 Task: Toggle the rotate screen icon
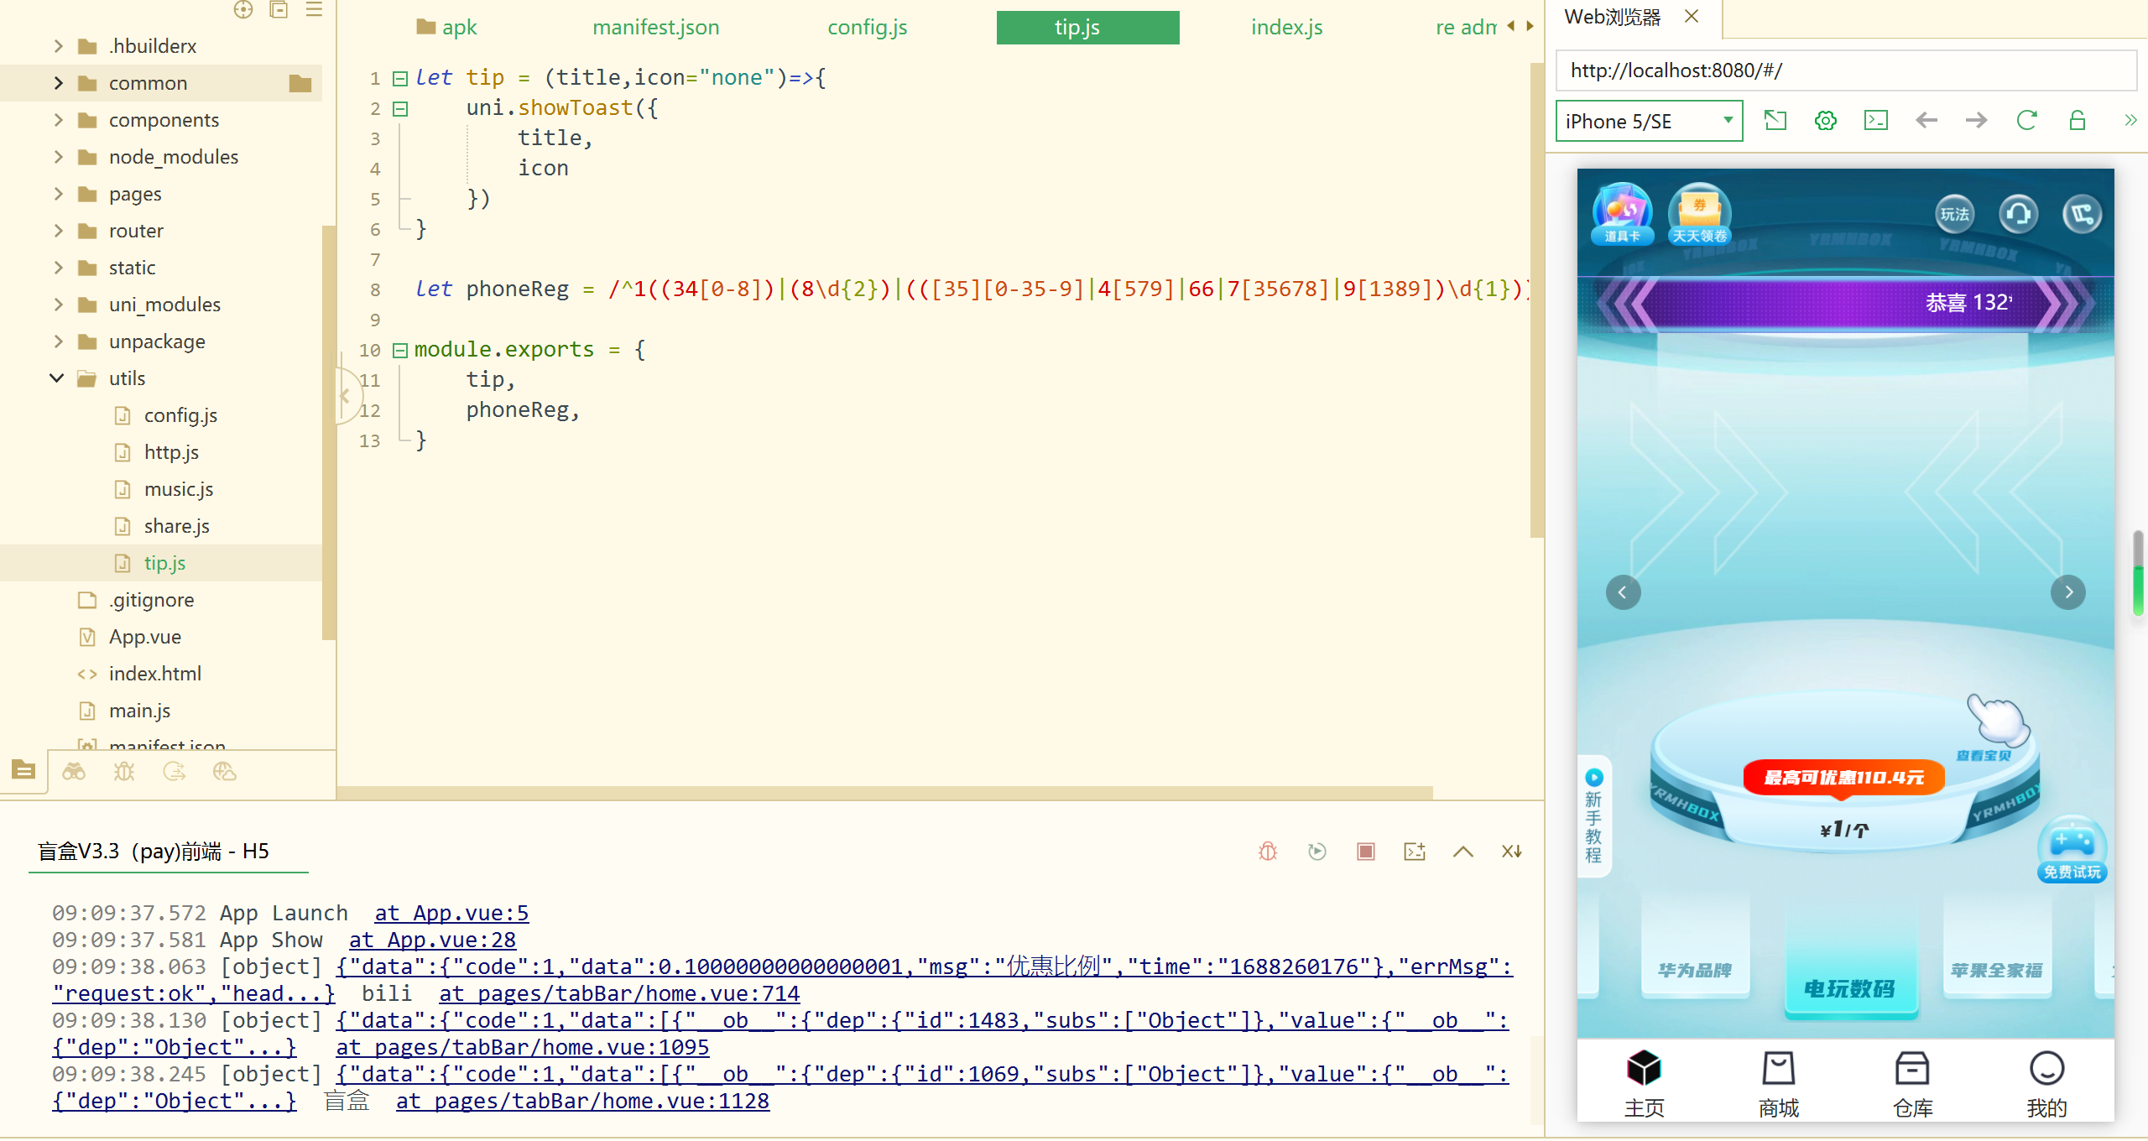pyautogui.click(x=1775, y=121)
